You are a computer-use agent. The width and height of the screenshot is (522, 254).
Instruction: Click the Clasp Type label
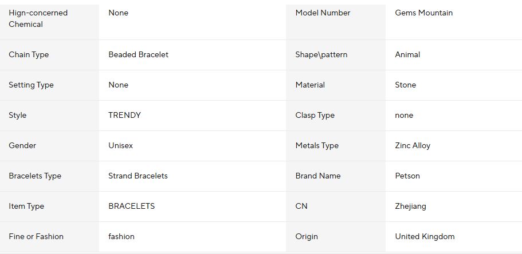(315, 116)
